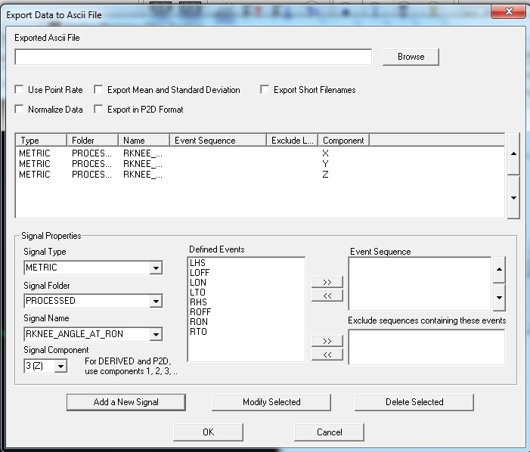
Task: Select the METRIC row with component X
Action: [259, 153]
